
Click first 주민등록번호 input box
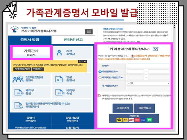click(135, 72)
